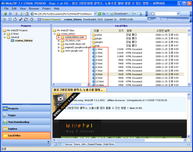
Task: Select the 8.html file row
Action: 138,74
